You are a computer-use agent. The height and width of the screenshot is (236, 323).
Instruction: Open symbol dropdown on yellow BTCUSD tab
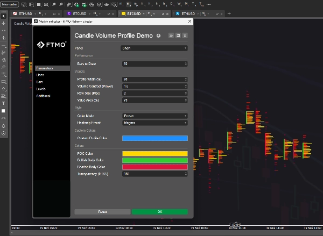point(144,14)
